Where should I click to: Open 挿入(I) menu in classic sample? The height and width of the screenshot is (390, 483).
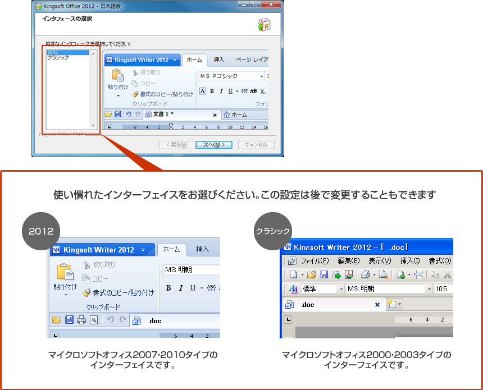(x=409, y=261)
